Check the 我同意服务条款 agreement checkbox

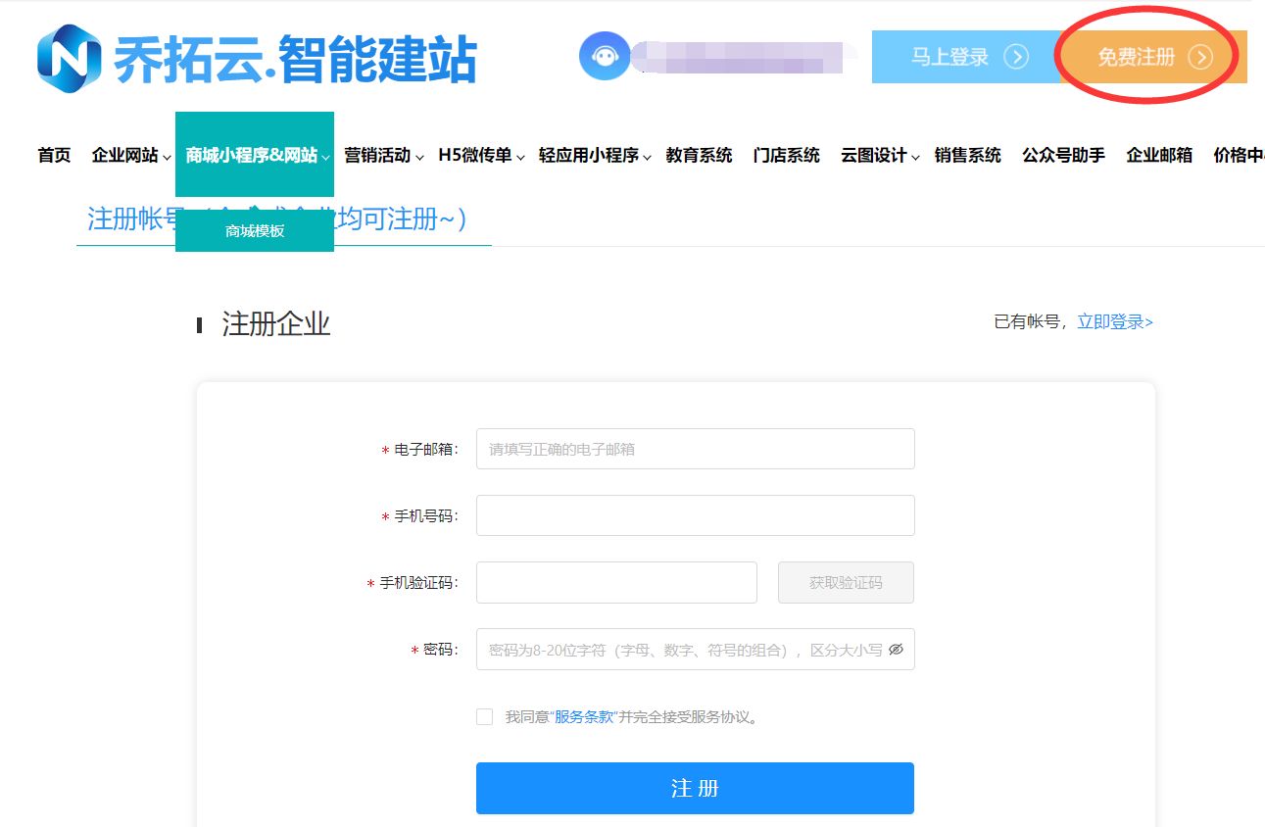click(484, 716)
